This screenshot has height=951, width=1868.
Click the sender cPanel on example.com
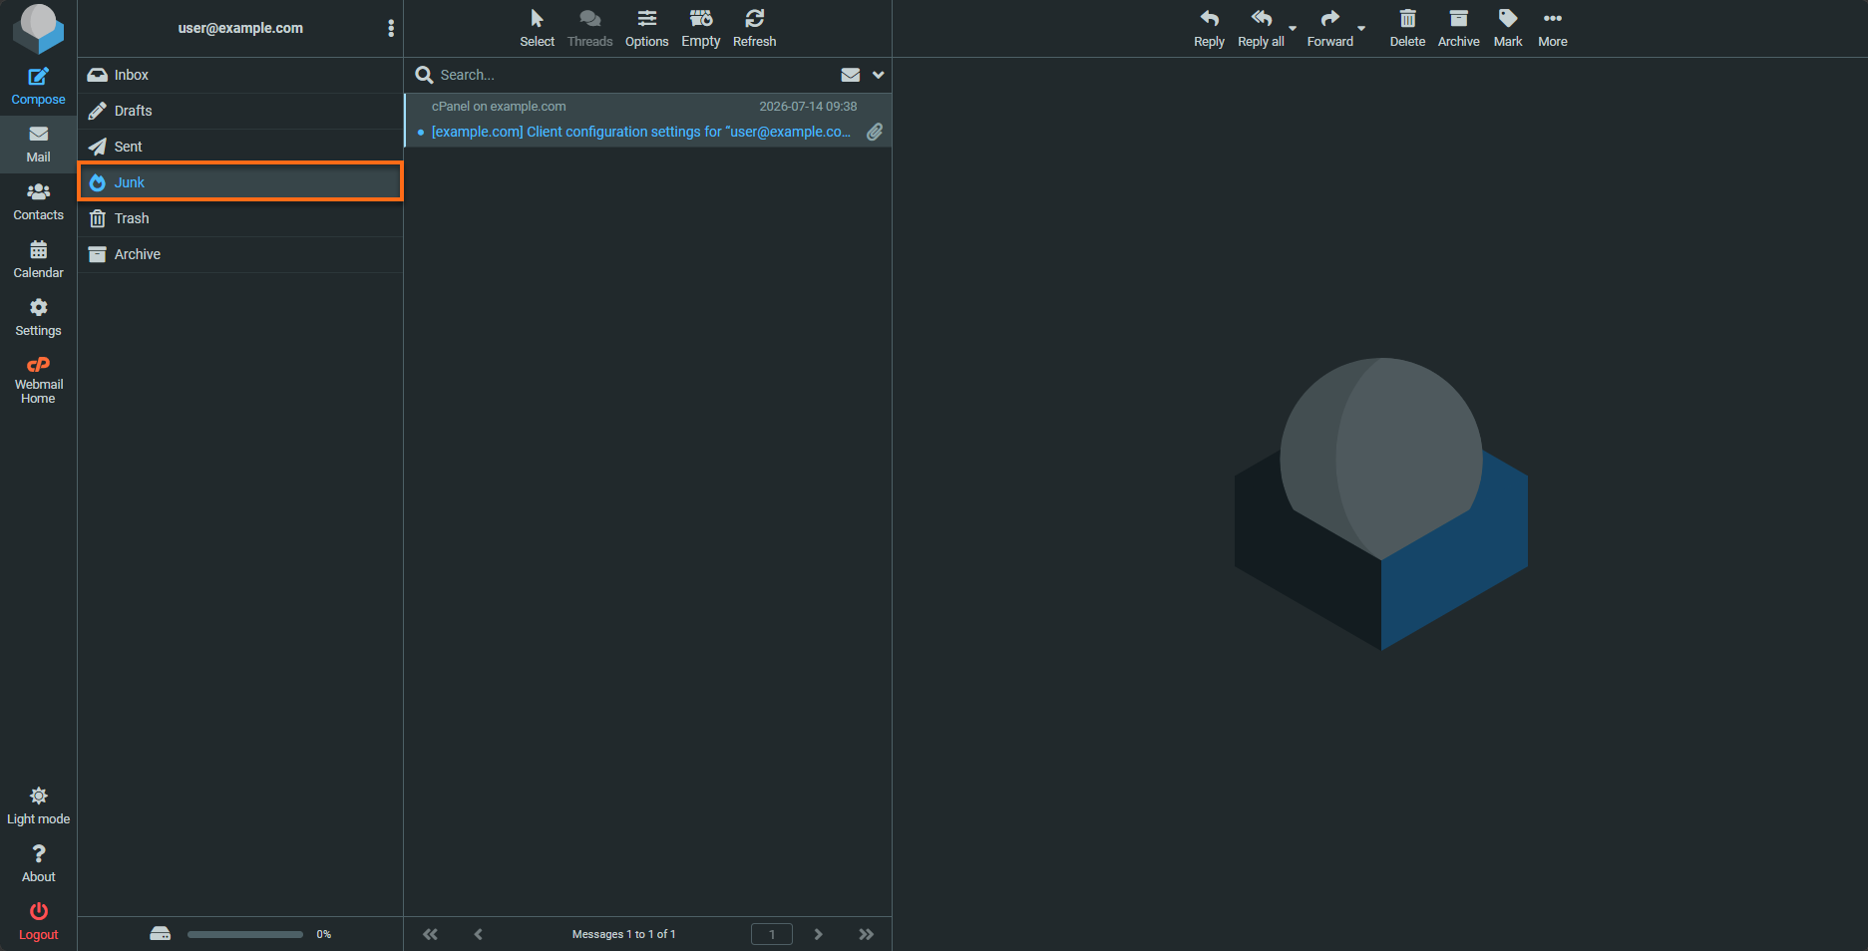tap(499, 107)
